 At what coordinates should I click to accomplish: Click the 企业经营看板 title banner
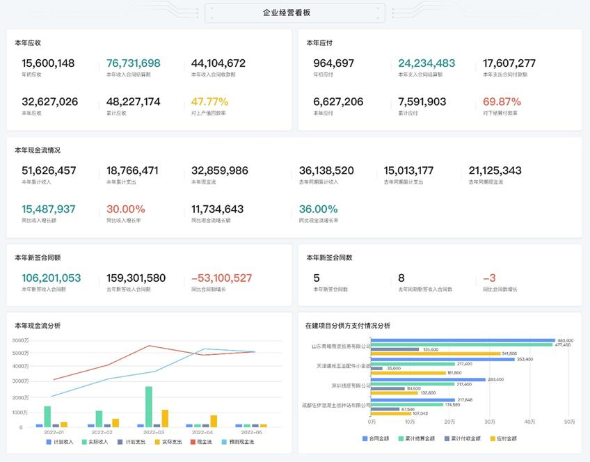(295, 13)
